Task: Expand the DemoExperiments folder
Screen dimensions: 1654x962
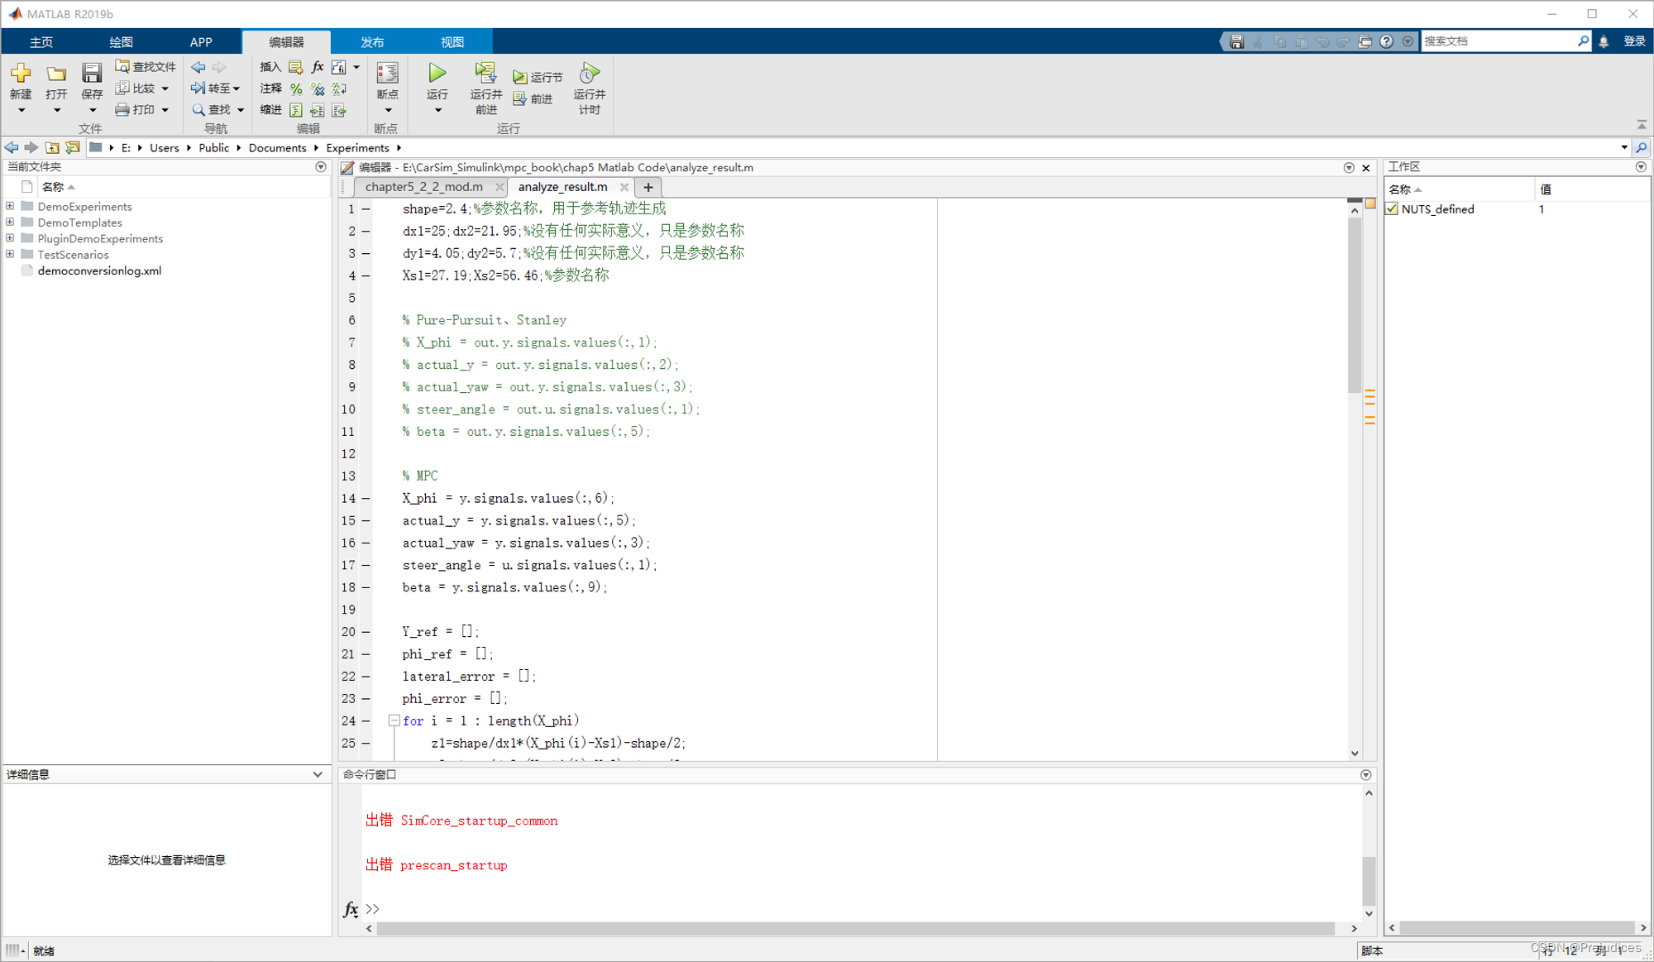Action: click(x=10, y=206)
